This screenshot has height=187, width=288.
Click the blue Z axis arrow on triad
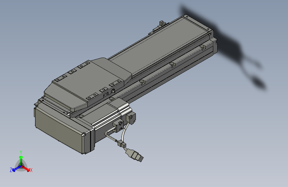[17, 169]
